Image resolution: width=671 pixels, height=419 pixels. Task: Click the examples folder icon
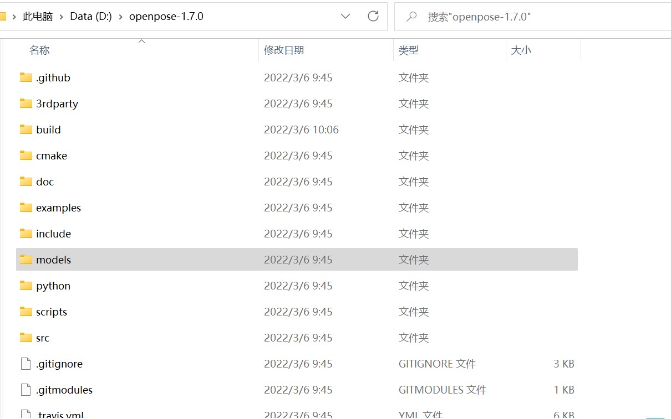26,208
